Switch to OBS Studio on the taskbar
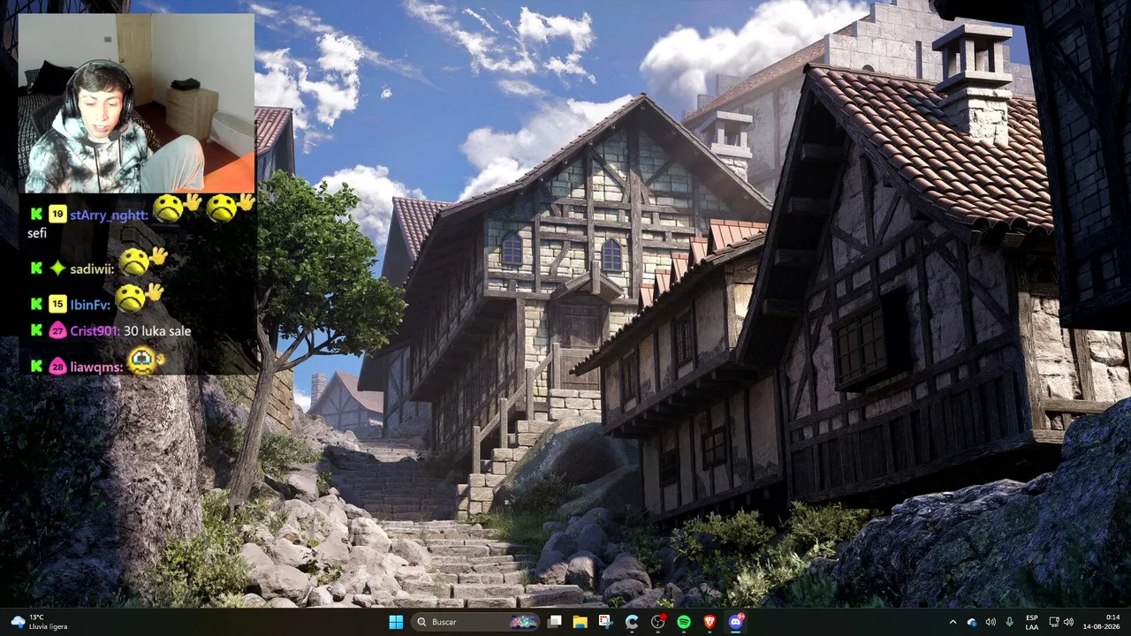1131x636 pixels. tap(658, 622)
